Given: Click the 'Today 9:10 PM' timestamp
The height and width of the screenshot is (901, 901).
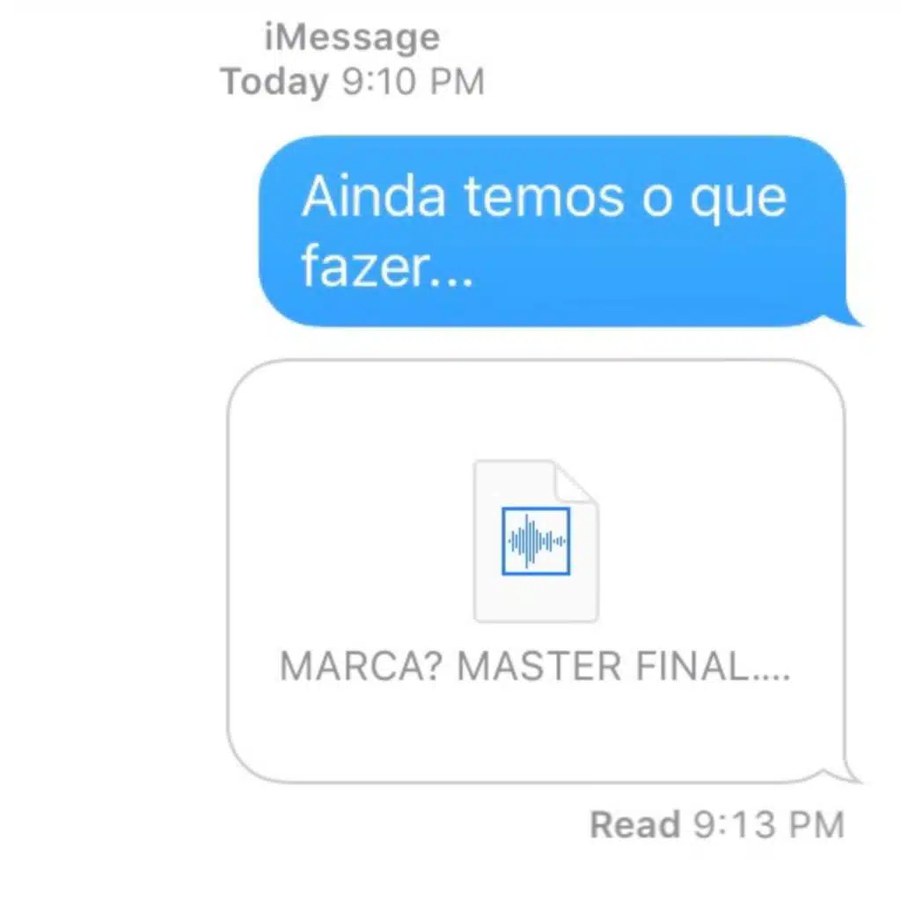Looking at the screenshot, I should (353, 82).
